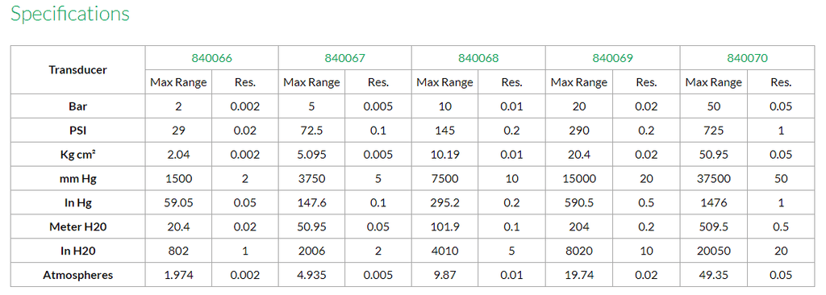The width and height of the screenshot is (826, 295).
Task: Select the 101.9 Meter H20 value cell
Action: click(444, 227)
